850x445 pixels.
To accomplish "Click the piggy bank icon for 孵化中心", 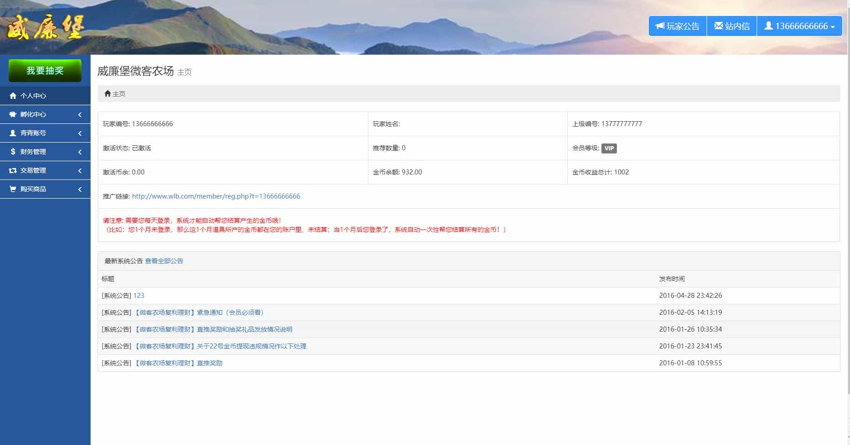I will click(13, 114).
